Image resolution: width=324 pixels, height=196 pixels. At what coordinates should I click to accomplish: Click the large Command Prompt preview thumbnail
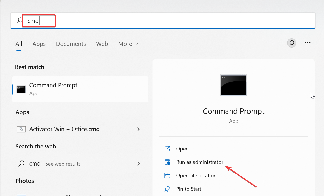pyautogui.click(x=233, y=85)
